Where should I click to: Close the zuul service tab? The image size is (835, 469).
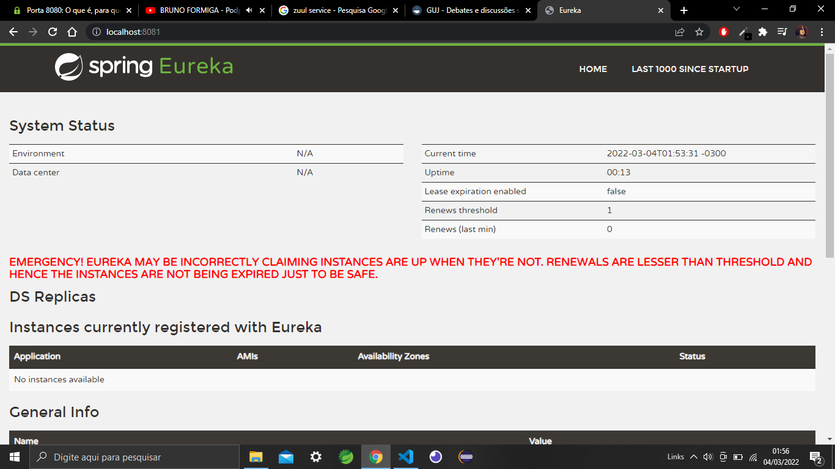tap(395, 10)
